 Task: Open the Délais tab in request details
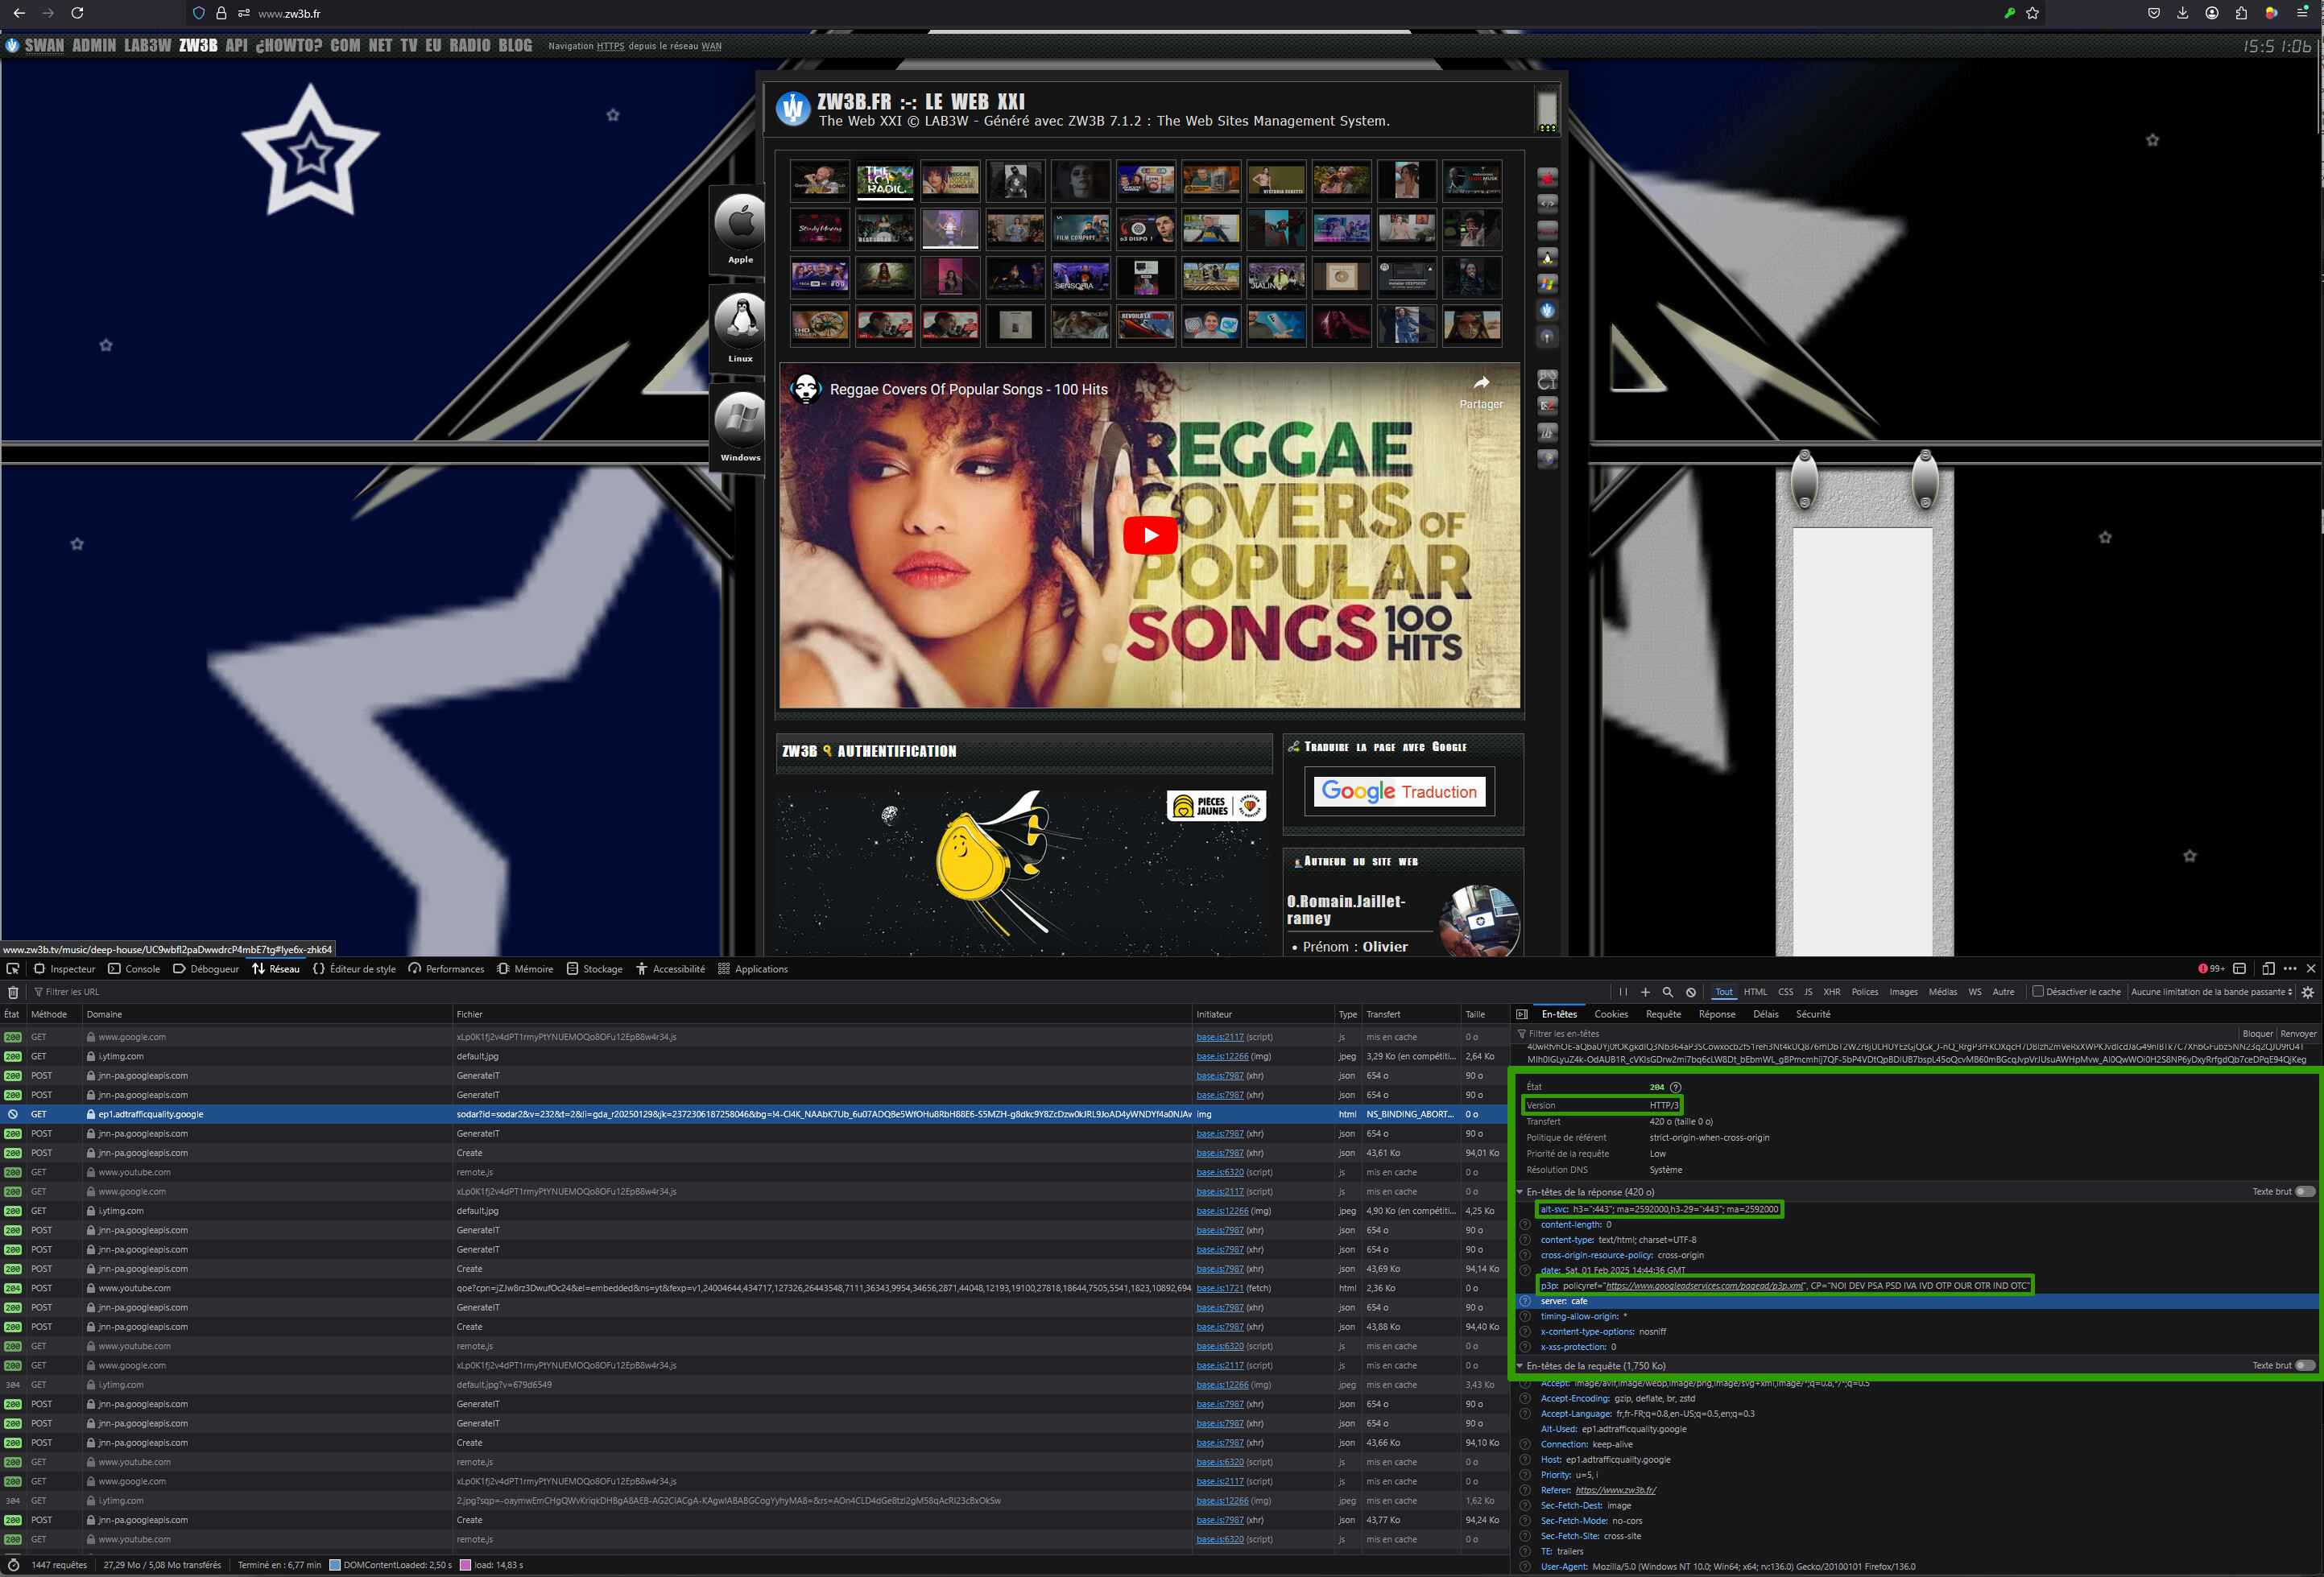click(x=1766, y=1014)
